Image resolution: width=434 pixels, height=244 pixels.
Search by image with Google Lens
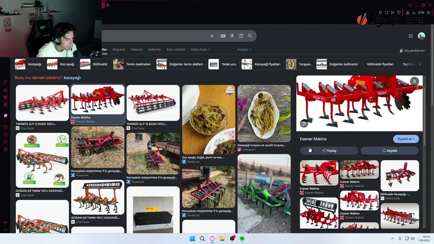[241, 36]
